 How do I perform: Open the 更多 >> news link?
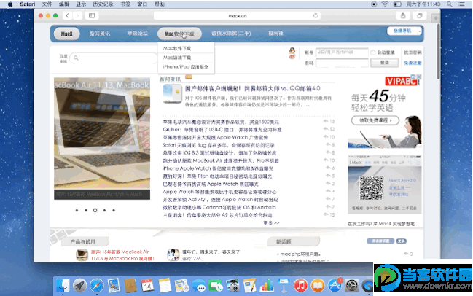271,223
